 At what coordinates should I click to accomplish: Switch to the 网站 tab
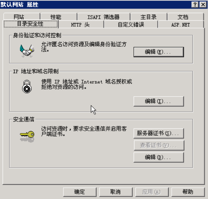click(x=22, y=17)
